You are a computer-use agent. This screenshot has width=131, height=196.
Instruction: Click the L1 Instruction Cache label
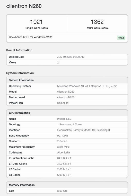(x=22, y=158)
